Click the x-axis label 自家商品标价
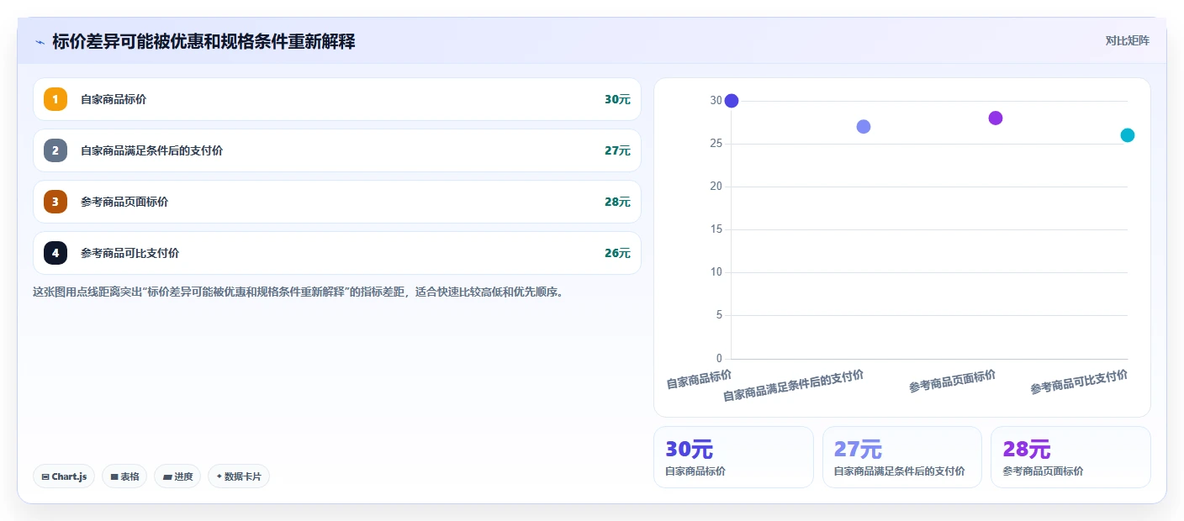The width and height of the screenshot is (1184, 521). 699,379
